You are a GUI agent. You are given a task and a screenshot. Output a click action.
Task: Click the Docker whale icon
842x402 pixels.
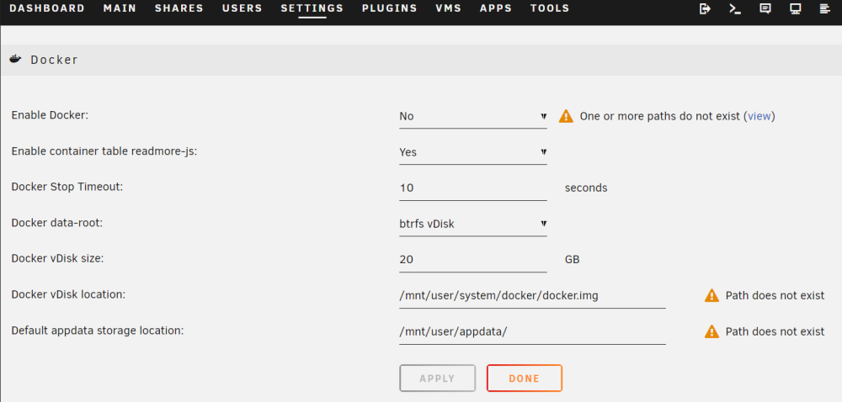(15, 59)
